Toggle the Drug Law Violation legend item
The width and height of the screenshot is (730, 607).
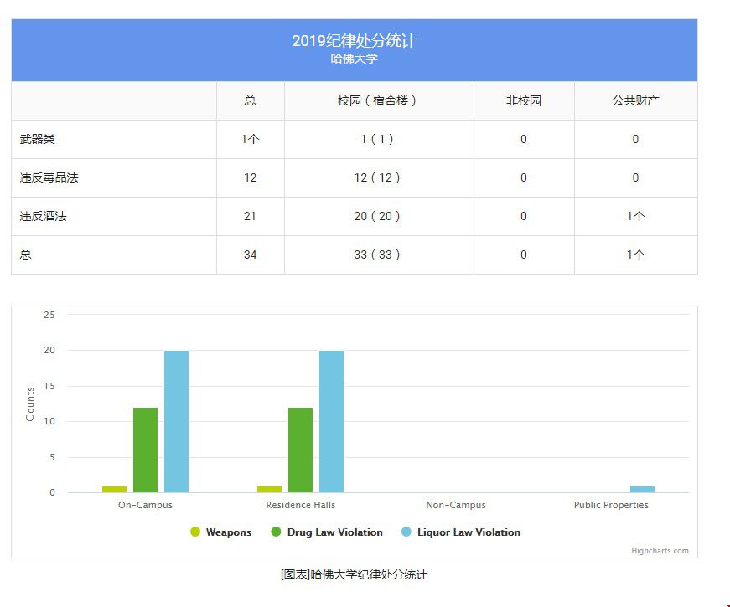click(327, 532)
